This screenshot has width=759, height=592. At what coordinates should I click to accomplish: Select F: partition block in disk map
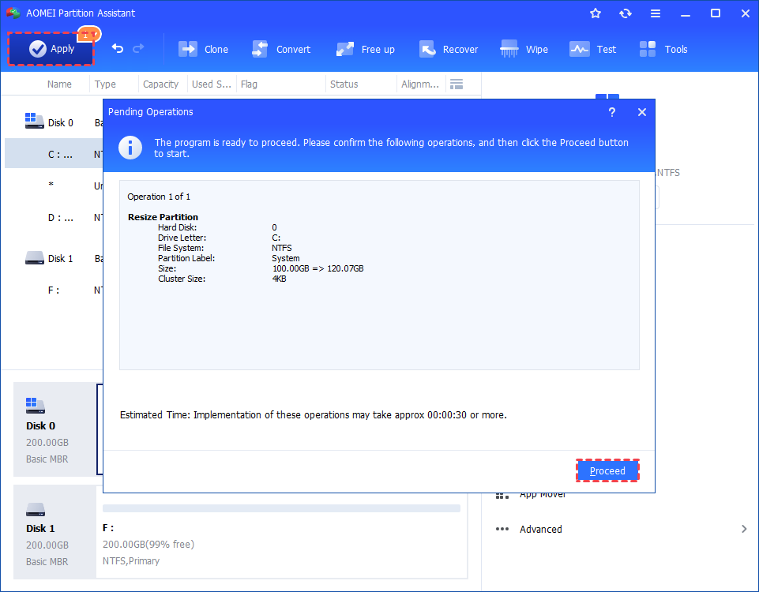(x=282, y=537)
